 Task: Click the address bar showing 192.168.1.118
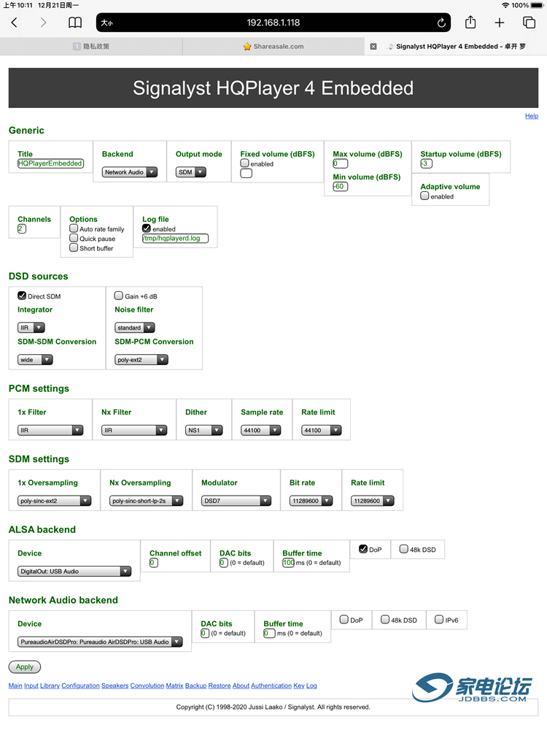tap(273, 23)
